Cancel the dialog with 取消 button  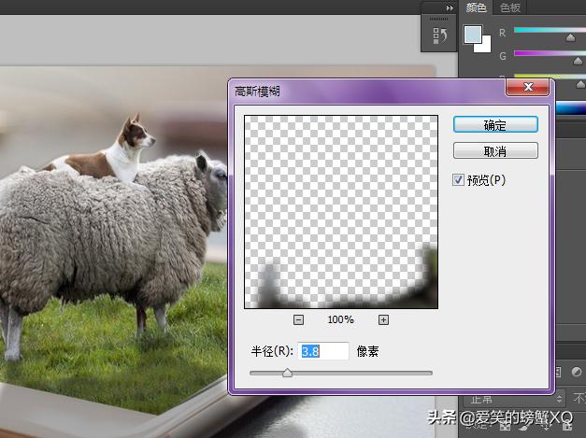coord(495,151)
